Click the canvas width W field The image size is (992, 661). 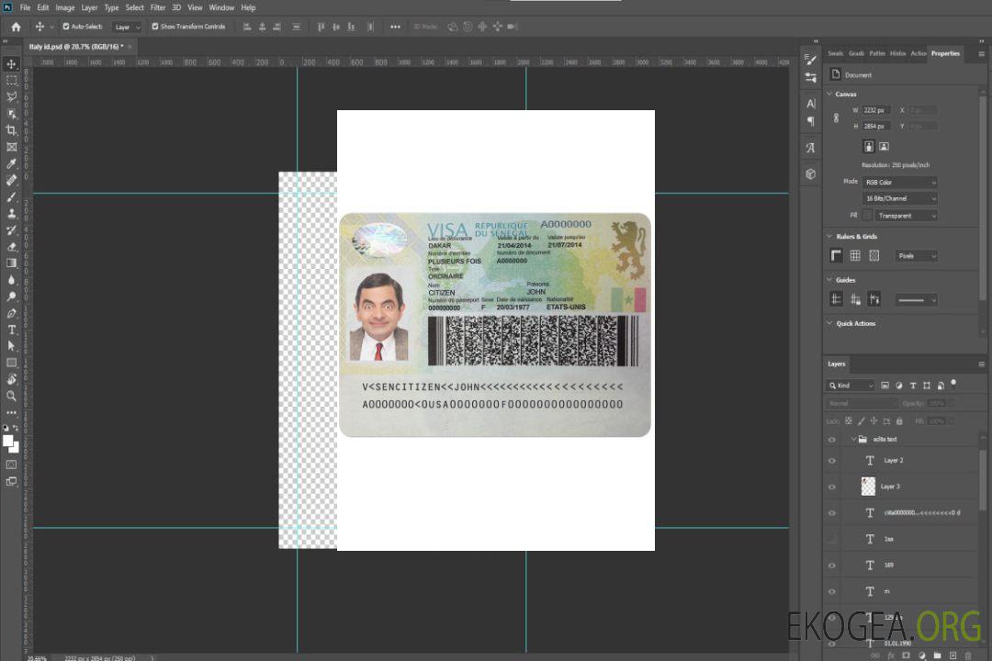coord(876,110)
